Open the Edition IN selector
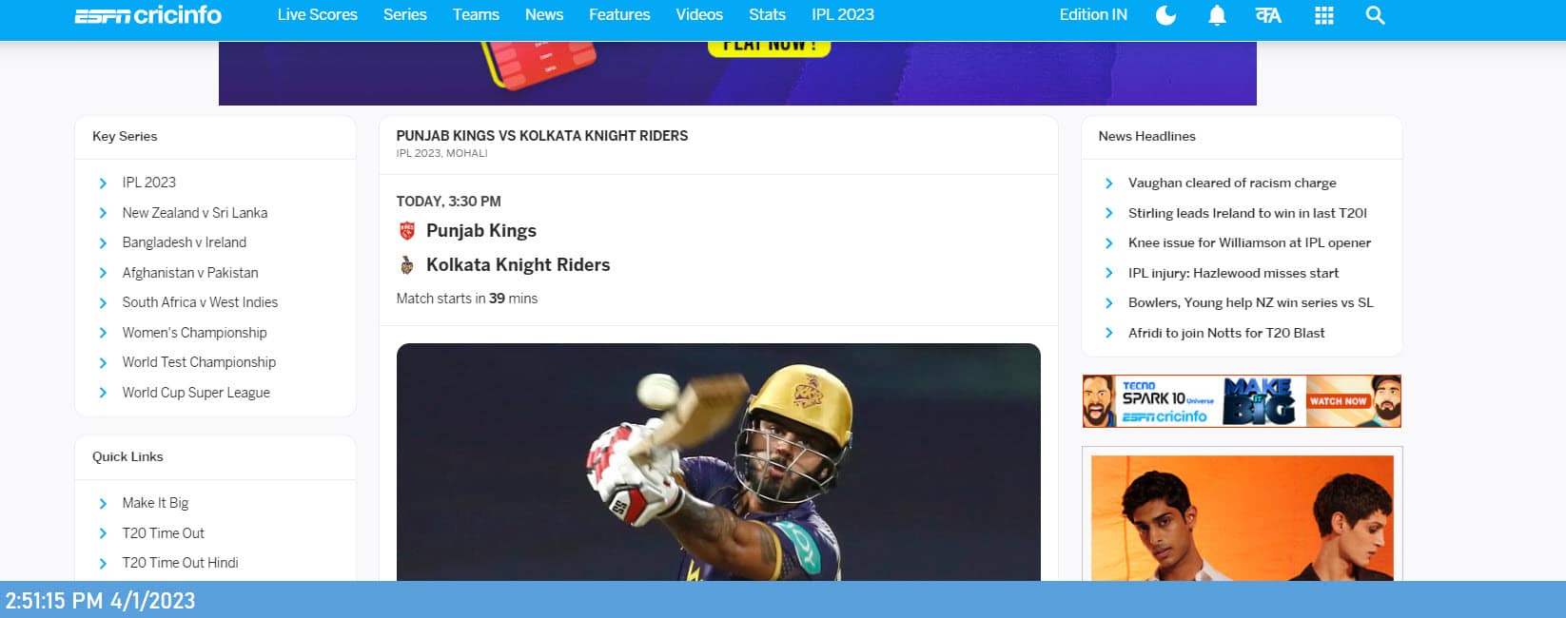The height and width of the screenshot is (618, 1566). pos(1093,15)
